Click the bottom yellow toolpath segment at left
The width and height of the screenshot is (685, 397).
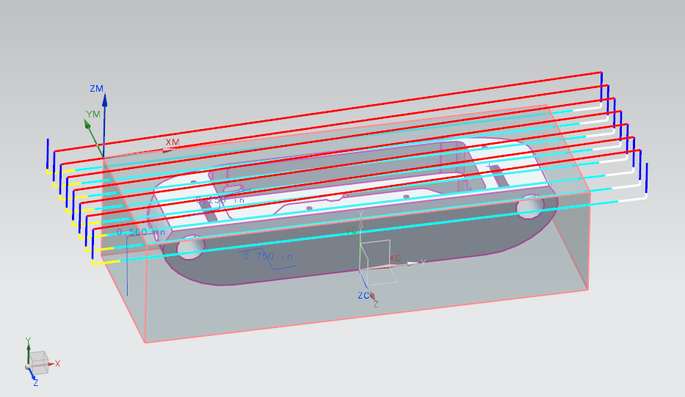coord(106,262)
